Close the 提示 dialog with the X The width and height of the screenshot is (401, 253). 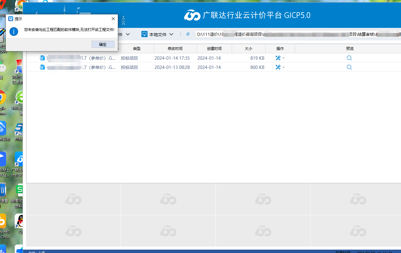[x=113, y=19]
